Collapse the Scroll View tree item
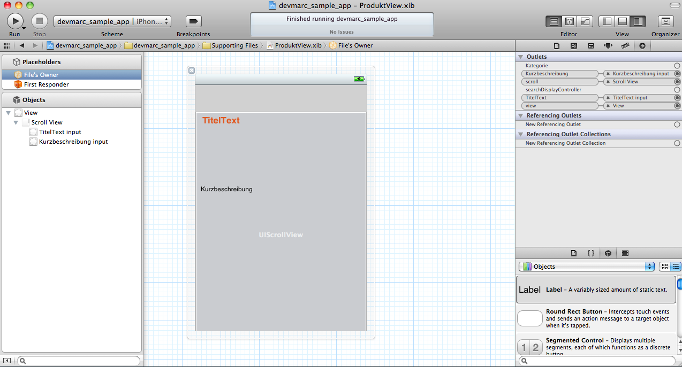Image resolution: width=682 pixels, height=367 pixels. (16, 122)
